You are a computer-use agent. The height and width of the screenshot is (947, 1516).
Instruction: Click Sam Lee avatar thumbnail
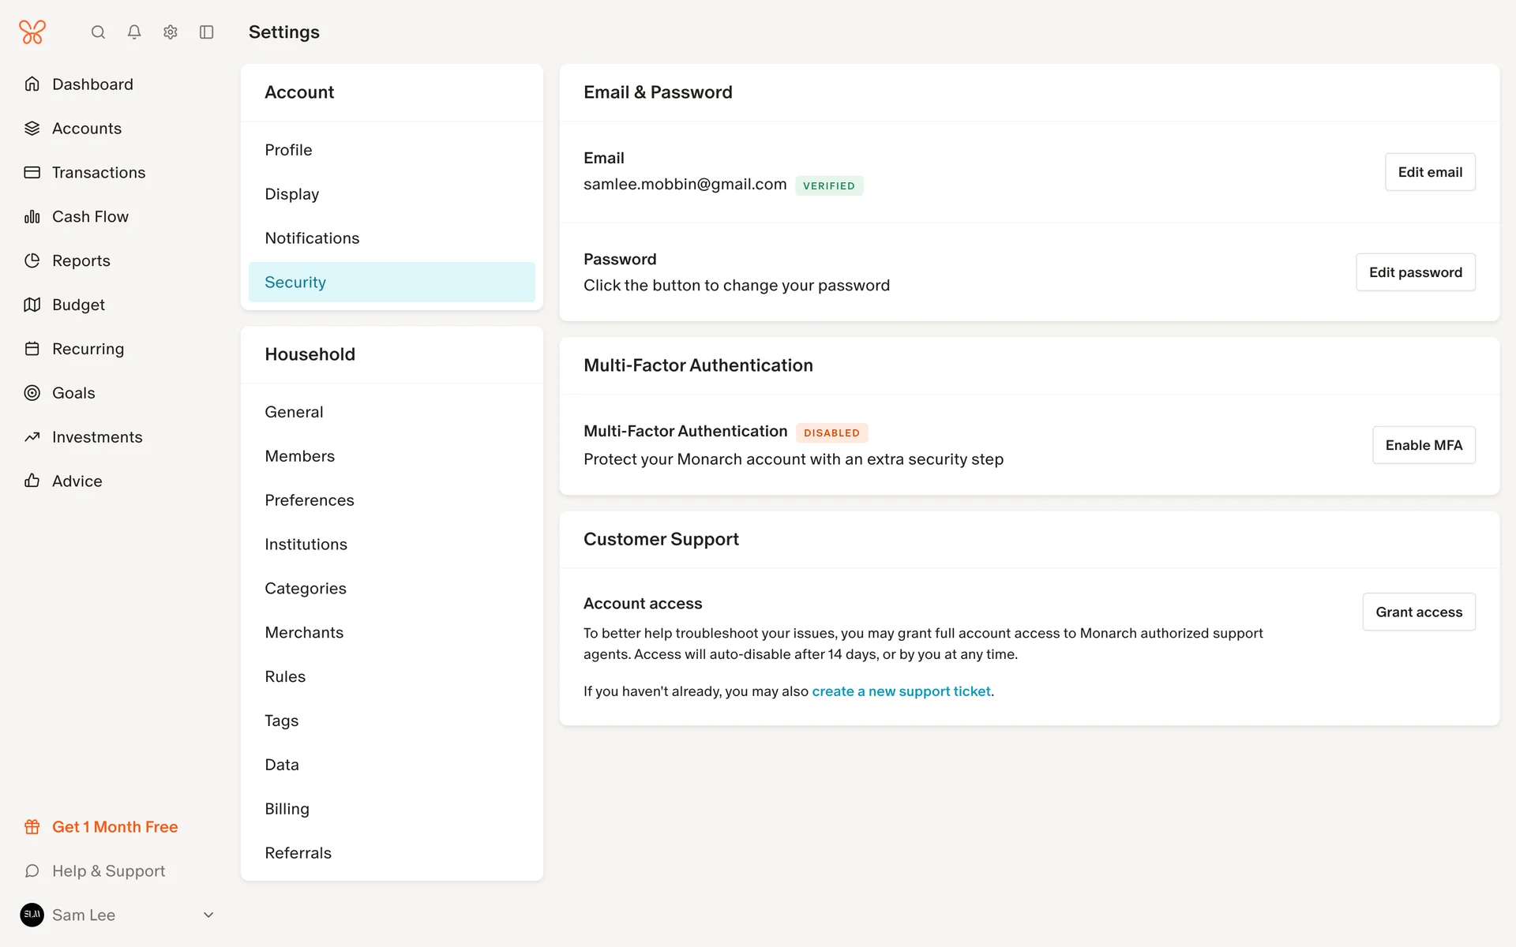pyautogui.click(x=32, y=915)
